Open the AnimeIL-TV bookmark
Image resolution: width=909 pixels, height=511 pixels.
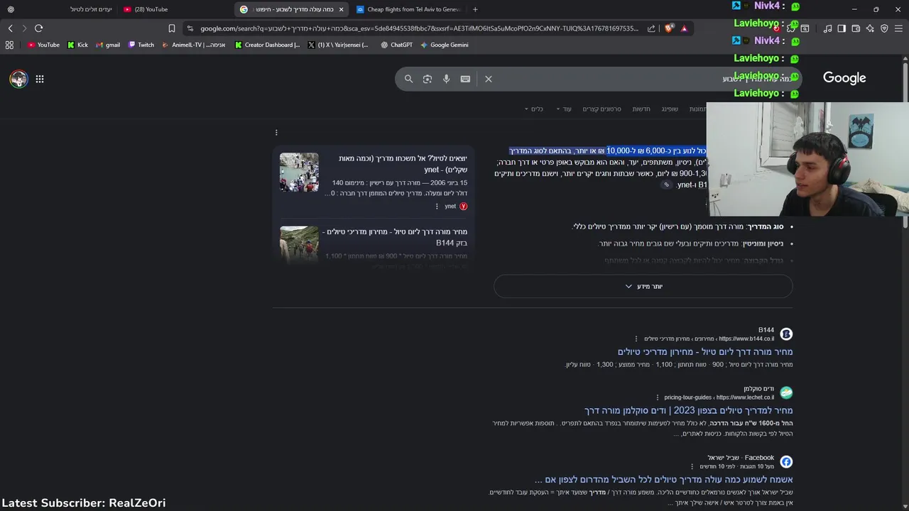click(193, 45)
